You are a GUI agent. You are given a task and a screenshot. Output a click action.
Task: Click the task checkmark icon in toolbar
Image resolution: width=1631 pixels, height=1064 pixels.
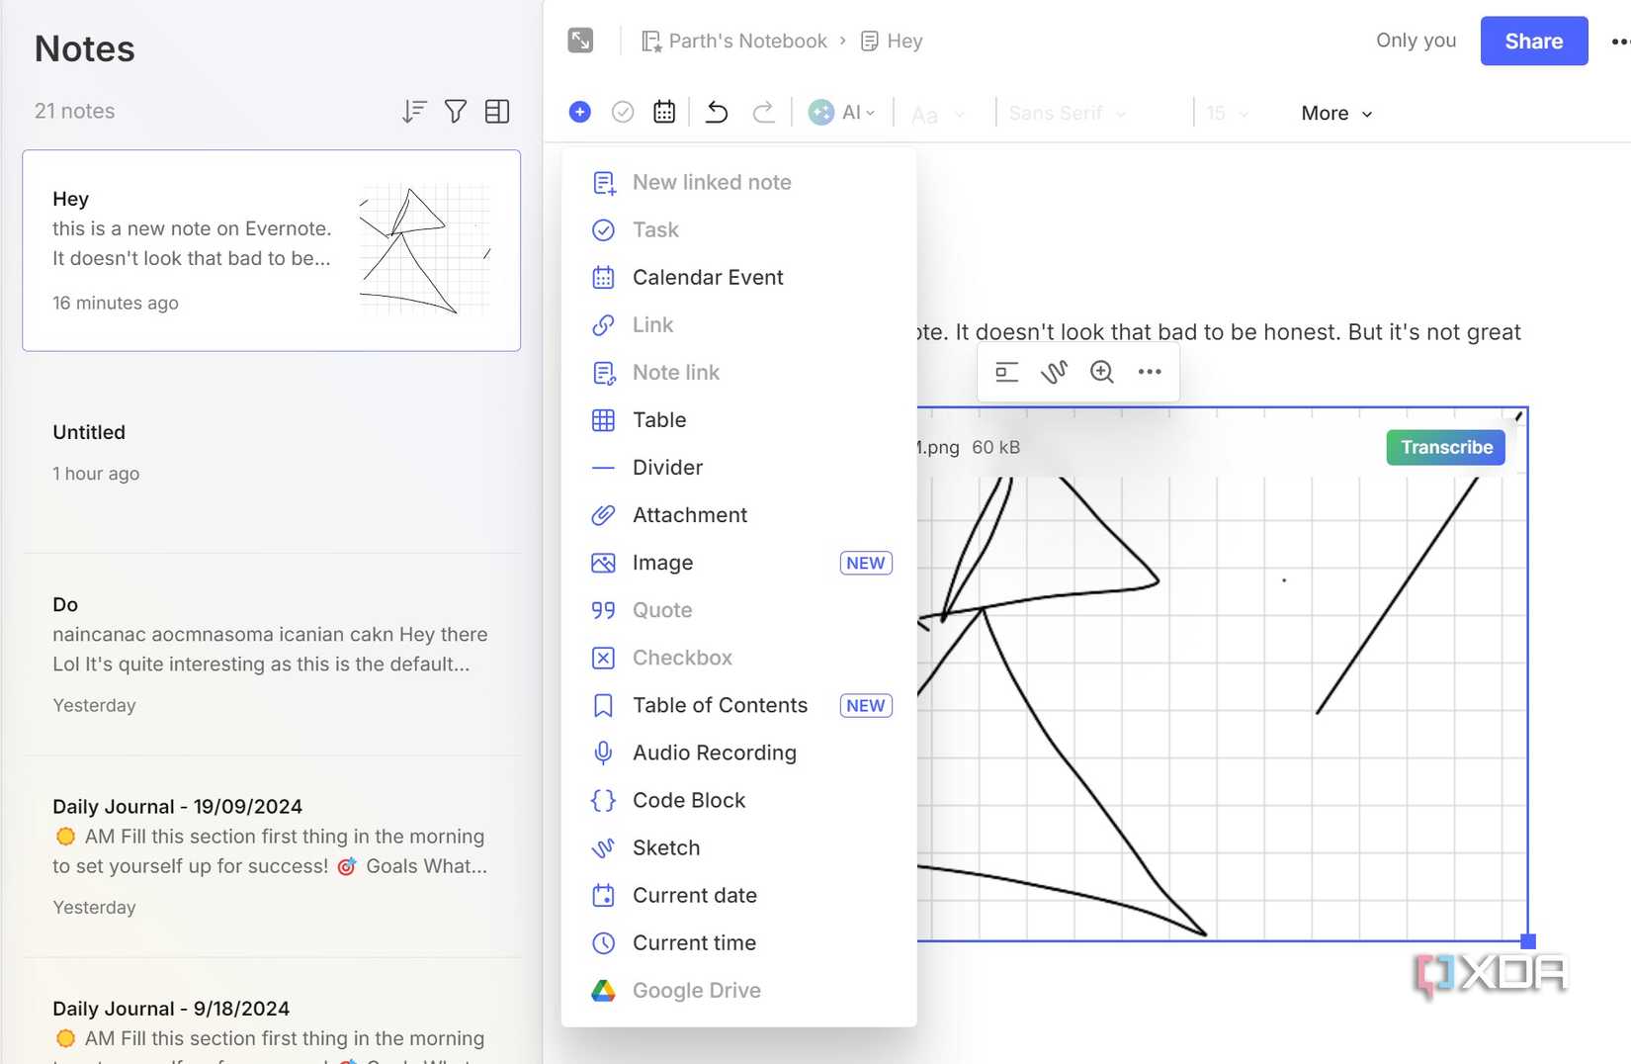(623, 113)
